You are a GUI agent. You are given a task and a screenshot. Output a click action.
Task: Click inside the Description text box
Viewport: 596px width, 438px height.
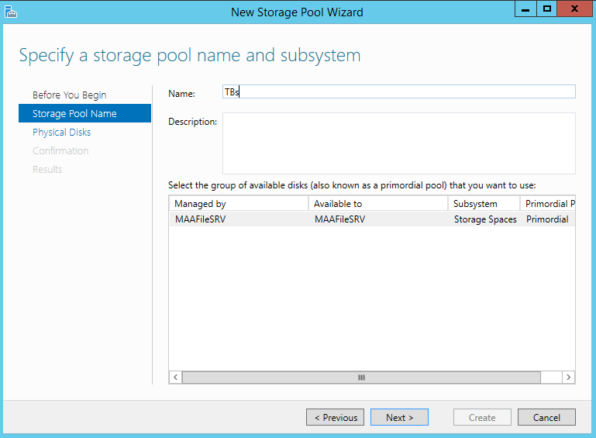[x=398, y=143]
